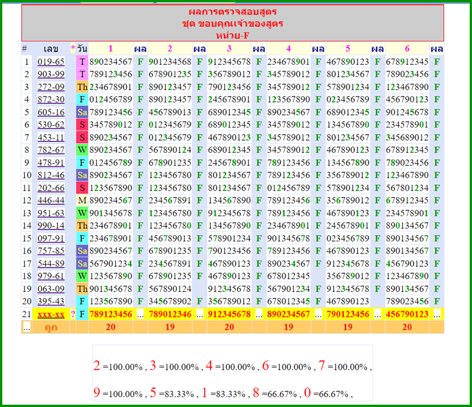
Task: Open lottery number link 951-63
Action: tap(51, 213)
